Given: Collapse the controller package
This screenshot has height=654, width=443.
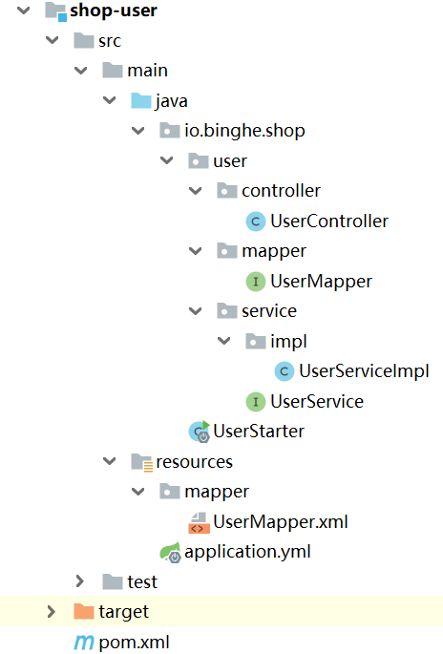Looking at the screenshot, I should click(195, 191).
